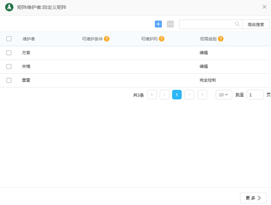Go to the first page arrow
271x205 pixels.
[152, 95]
